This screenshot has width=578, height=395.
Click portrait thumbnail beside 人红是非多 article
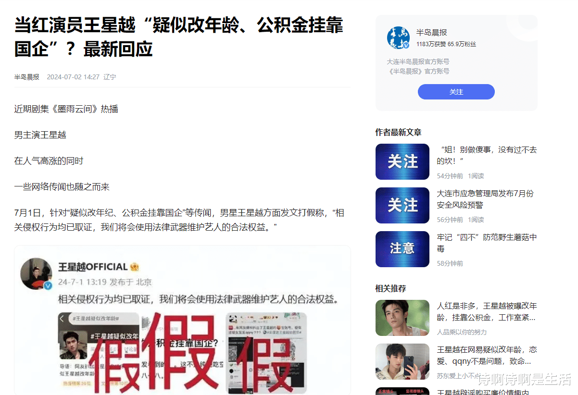click(402, 318)
